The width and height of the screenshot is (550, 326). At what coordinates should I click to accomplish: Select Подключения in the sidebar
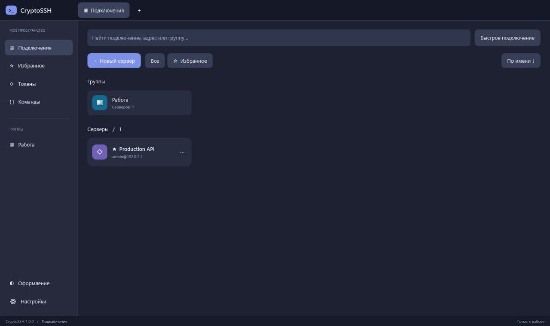(x=39, y=48)
